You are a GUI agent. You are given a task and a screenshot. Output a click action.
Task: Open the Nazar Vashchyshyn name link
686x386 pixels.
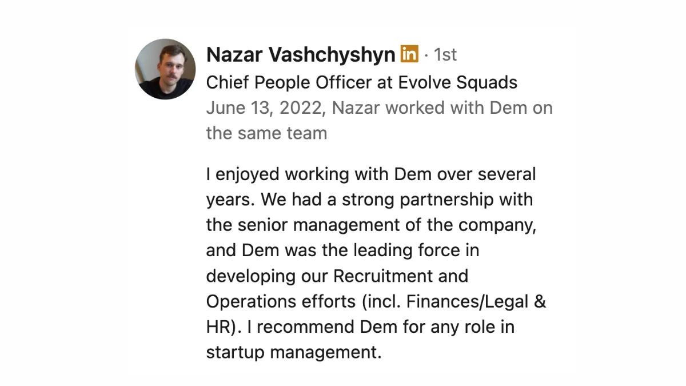301,55
